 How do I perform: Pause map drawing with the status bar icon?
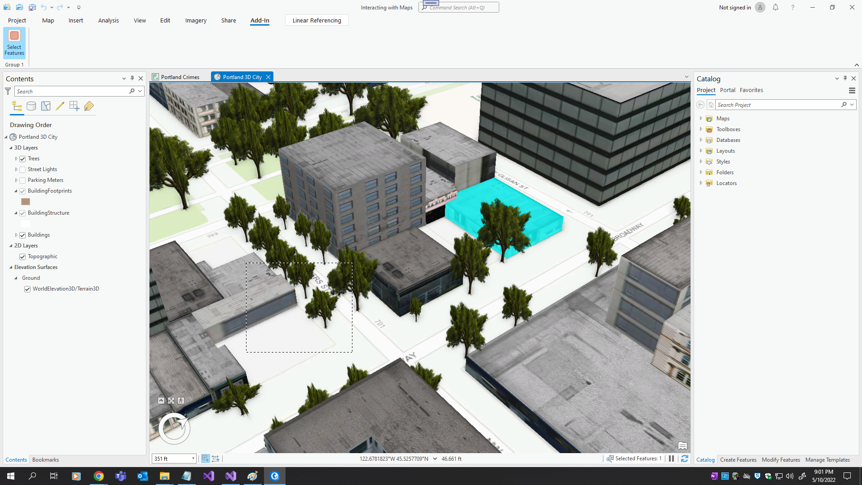click(671, 459)
